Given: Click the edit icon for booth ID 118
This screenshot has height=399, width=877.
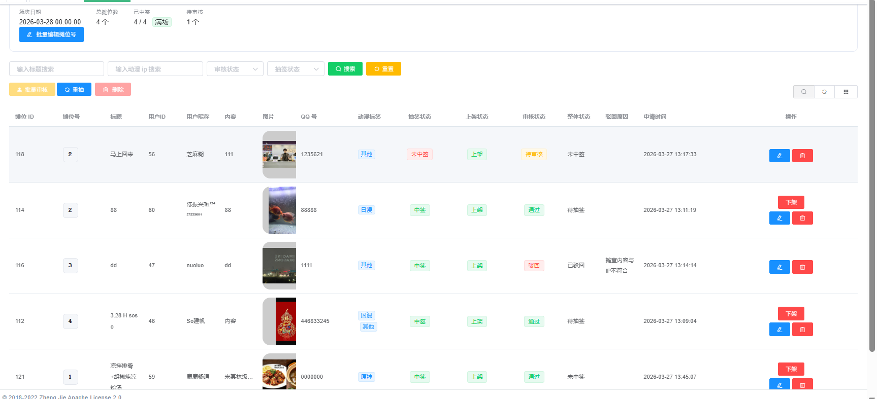Looking at the screenshot, I should (x=779, y=156).
